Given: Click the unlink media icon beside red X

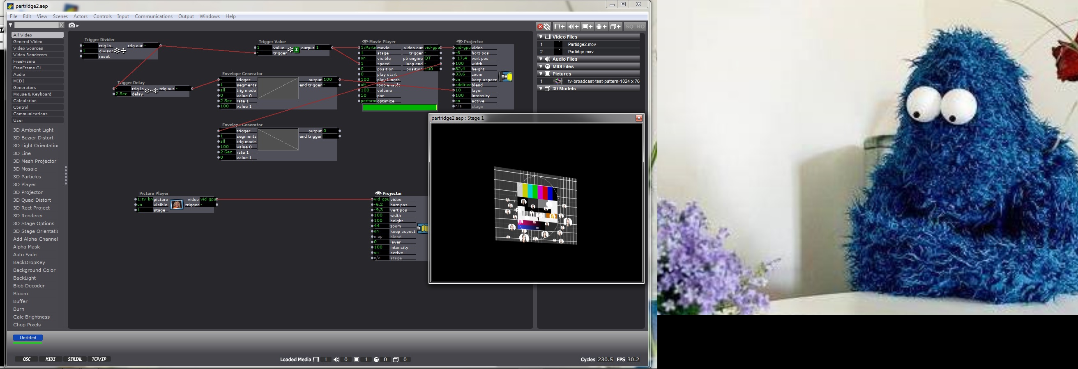Looking at the screenshot, I should pos(547,27).
